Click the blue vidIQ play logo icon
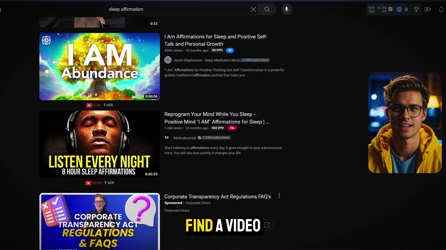 coord(399,9)
